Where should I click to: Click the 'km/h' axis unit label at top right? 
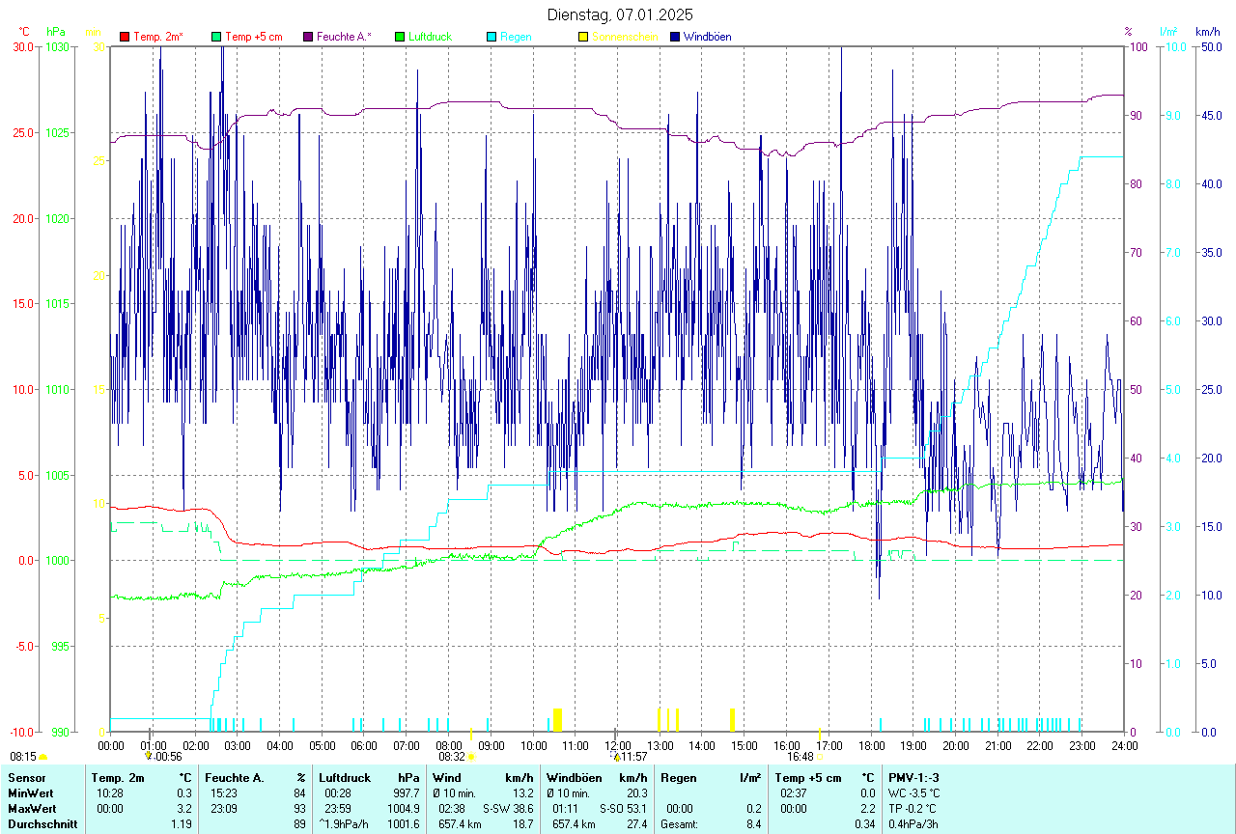[x=1206, y=32]
